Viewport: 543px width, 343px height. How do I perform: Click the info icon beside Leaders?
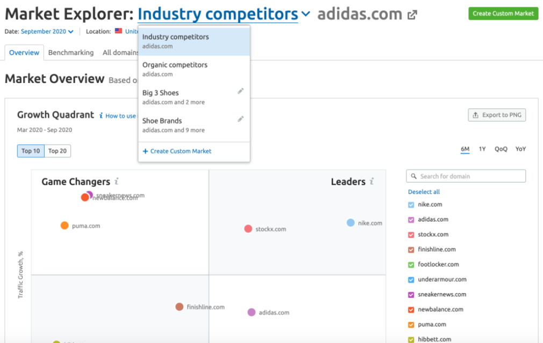pos(371,182)
